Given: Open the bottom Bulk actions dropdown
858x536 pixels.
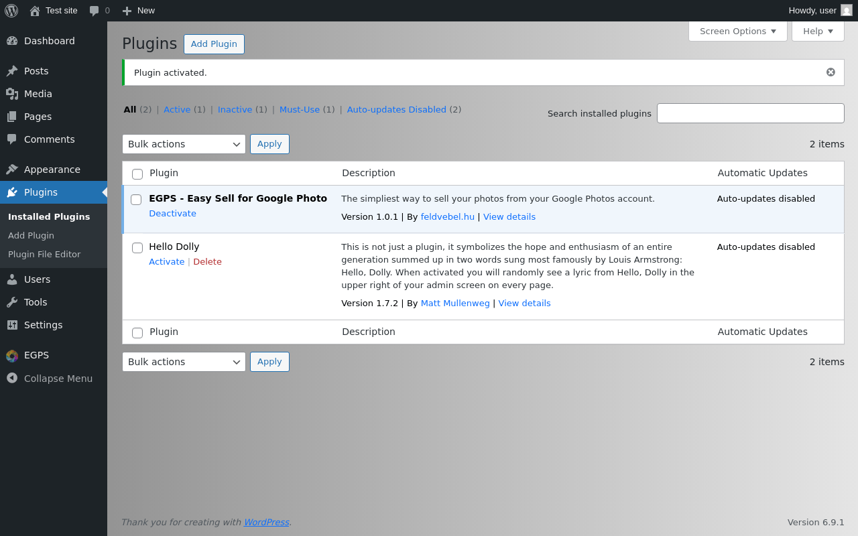Looking at the screenshot, I should [184, 362].
